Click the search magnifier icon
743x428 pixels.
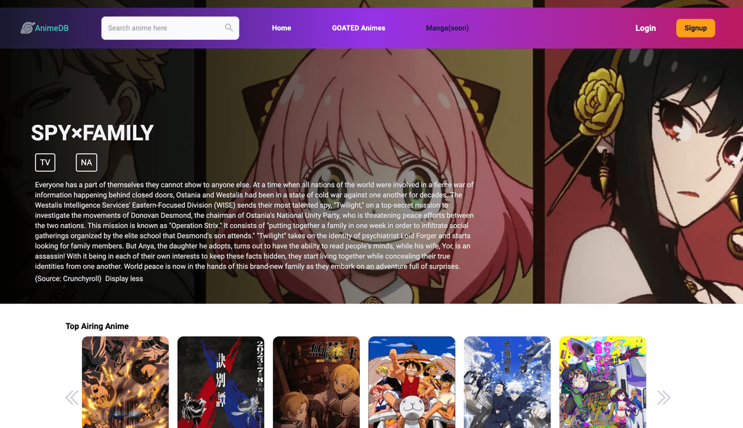228,27
